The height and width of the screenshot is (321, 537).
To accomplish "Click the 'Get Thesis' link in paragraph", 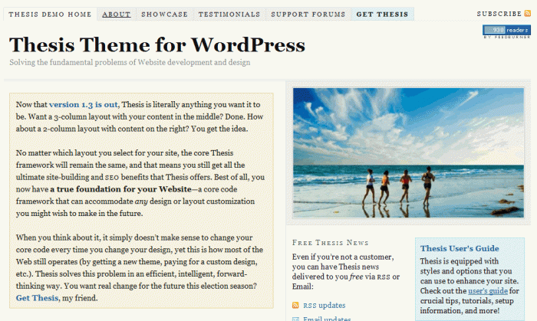I will pos(37,298).
